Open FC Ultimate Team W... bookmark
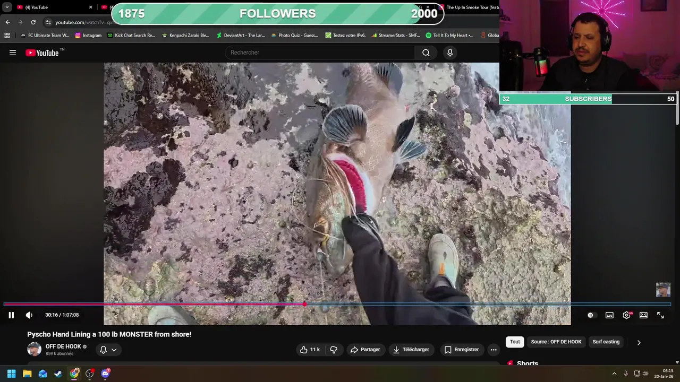 pos(45,36)
